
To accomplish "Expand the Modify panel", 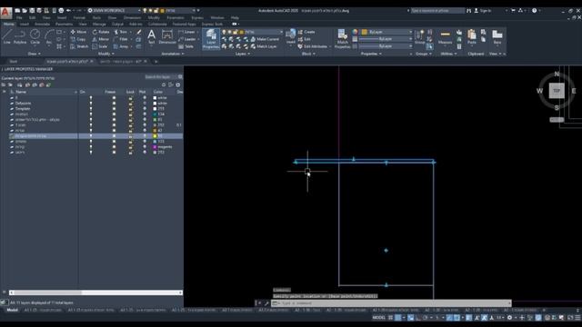I will (x=105, y=54).
